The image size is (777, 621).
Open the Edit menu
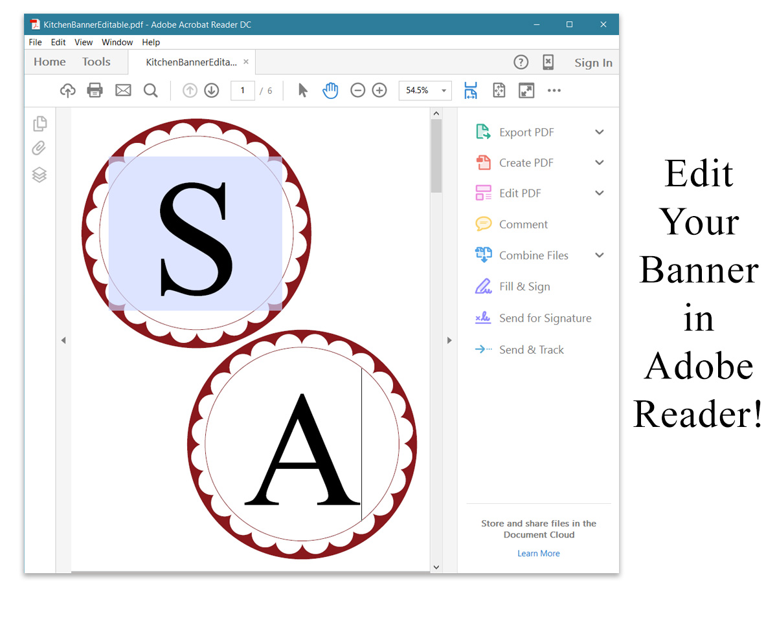tap(58, 42)
